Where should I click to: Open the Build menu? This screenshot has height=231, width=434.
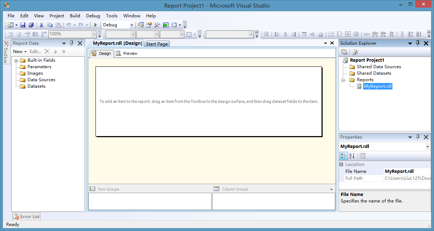pos(75,16)
